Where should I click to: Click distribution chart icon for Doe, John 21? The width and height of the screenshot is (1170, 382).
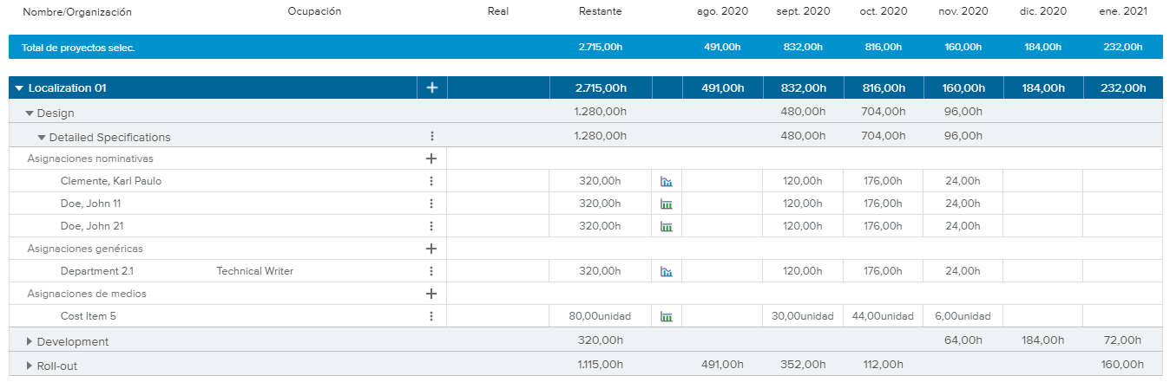click(667, 226)
